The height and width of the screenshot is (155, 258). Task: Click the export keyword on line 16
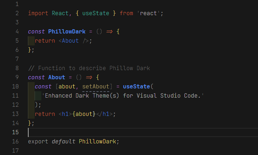point(38,141)
